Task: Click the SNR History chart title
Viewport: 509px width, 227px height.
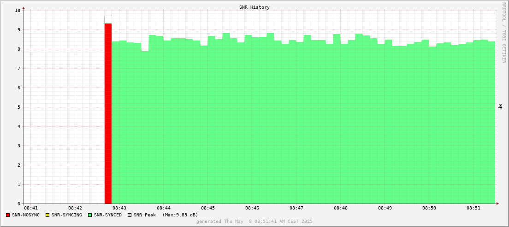Action: (254, 7)
